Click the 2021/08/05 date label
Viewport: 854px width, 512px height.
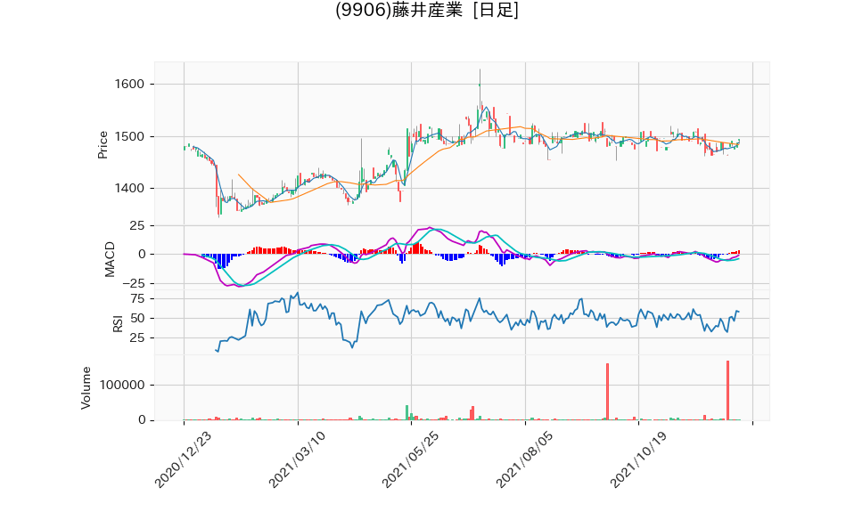coord(524,459)
